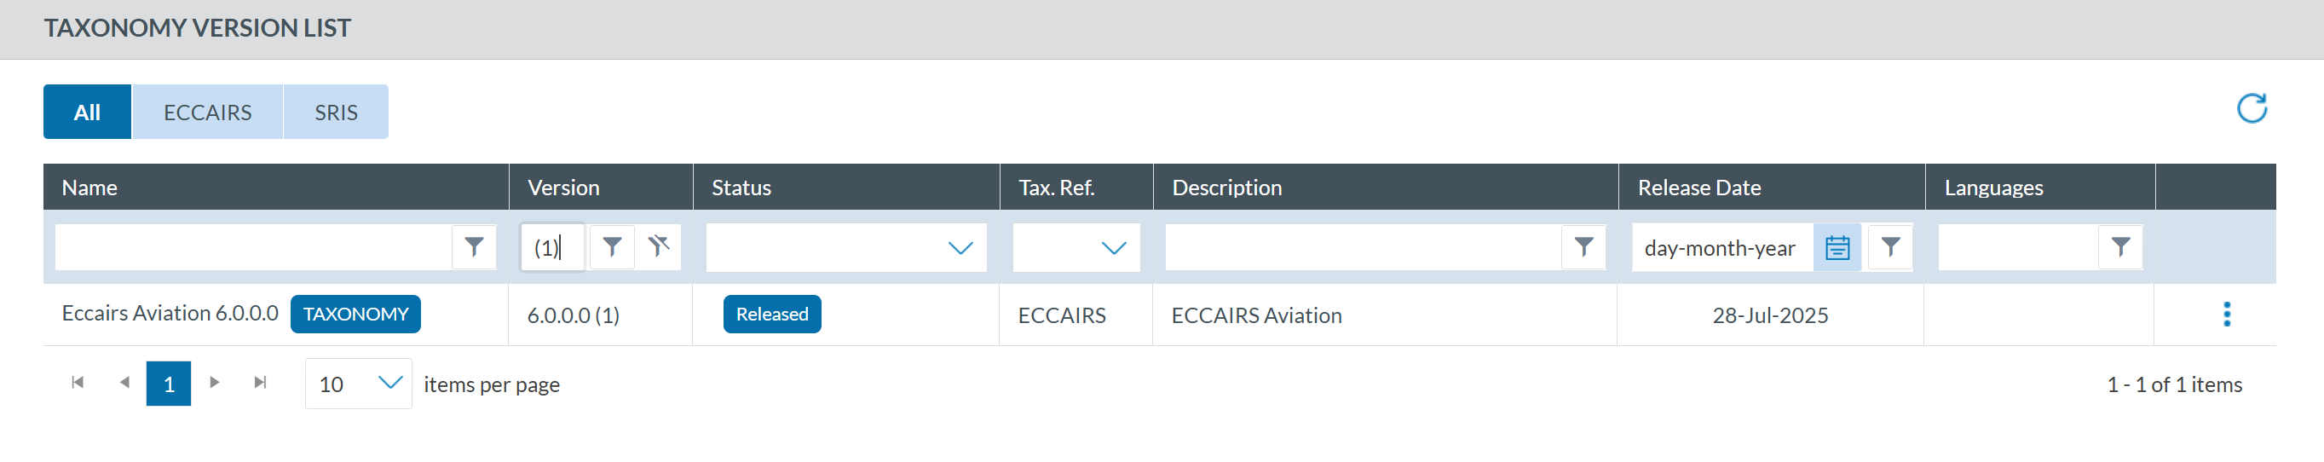2324x462 pixels.
Task: Open the row actions three-dot menu
Action: coord(2226,314)
